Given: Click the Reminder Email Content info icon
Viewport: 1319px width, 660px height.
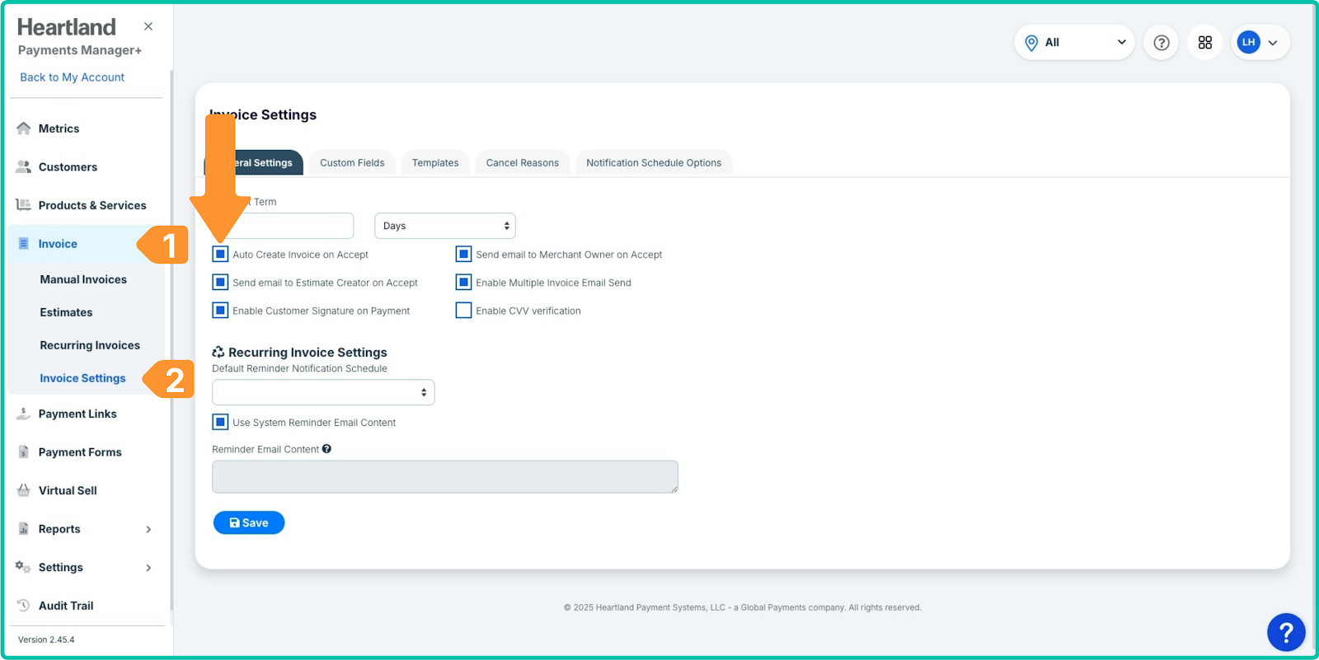Looking at the screenshot, I should [327, 449].
